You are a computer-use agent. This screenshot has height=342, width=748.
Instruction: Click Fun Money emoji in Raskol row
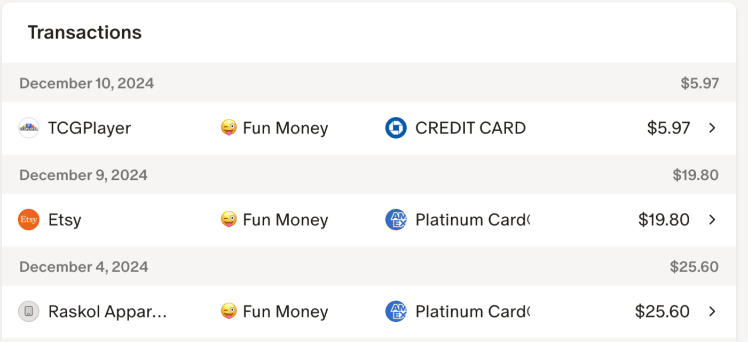point(229,312)
